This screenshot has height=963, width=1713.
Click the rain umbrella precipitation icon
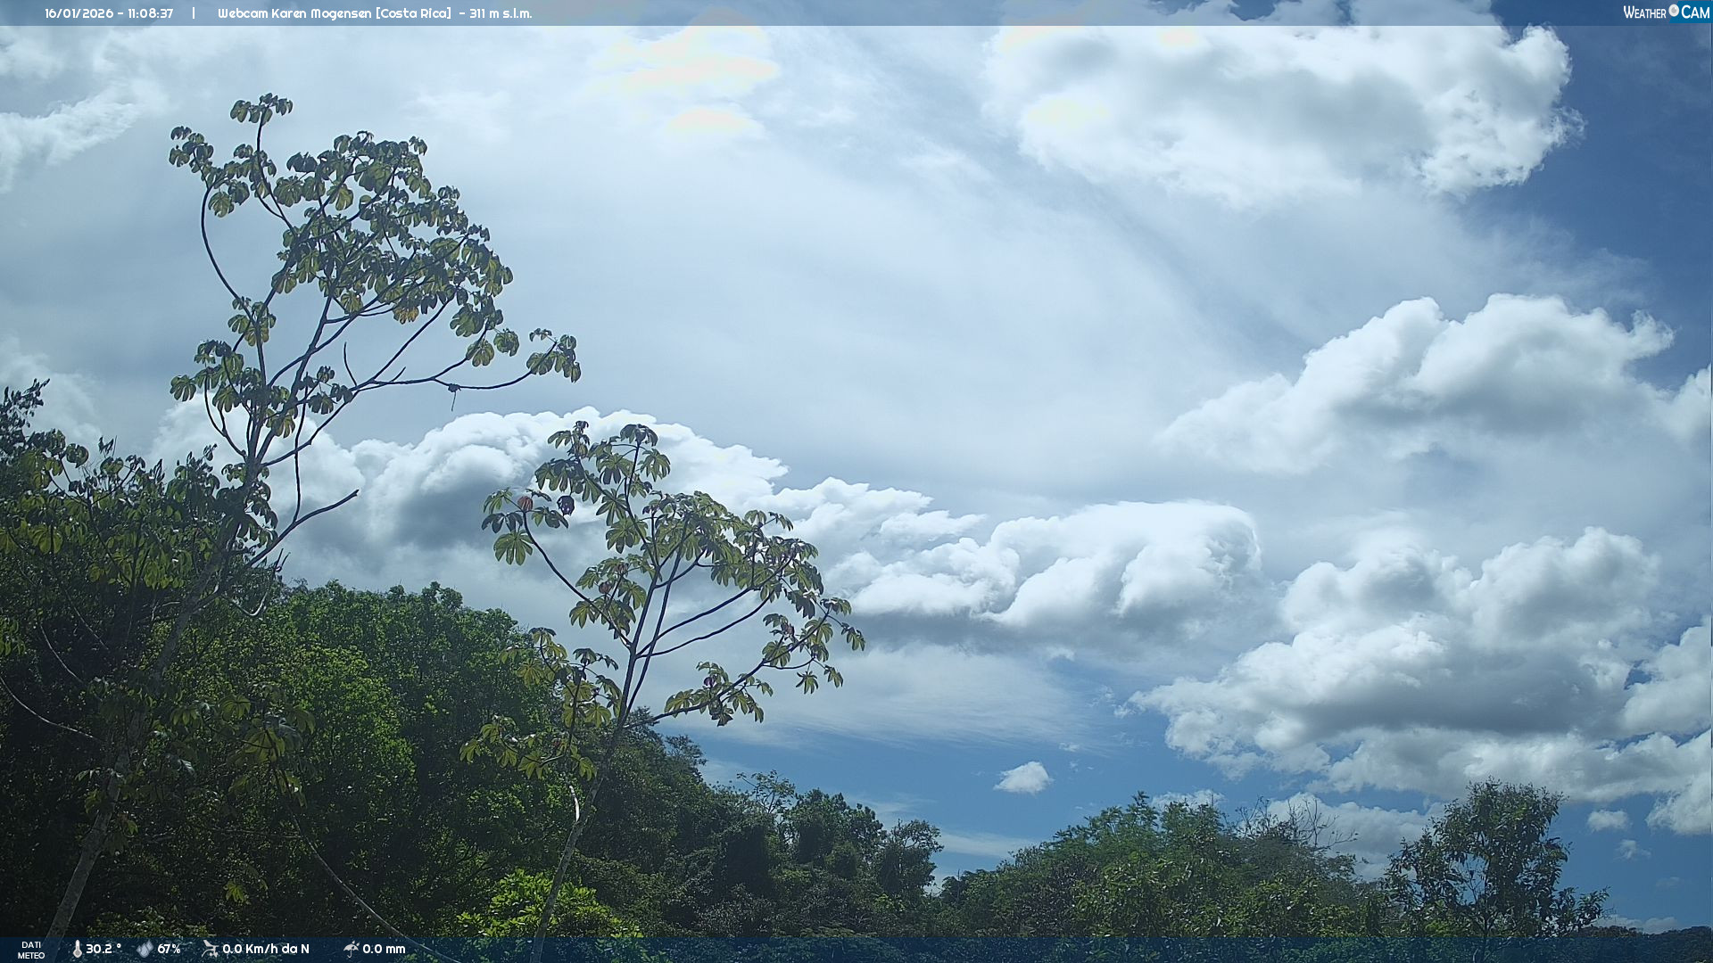[x=351, y=949]
